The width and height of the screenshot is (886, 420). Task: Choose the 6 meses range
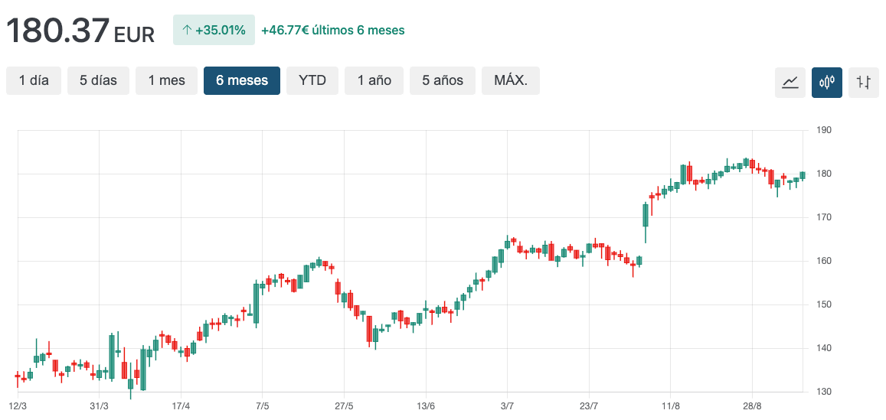tap(241, 80)
